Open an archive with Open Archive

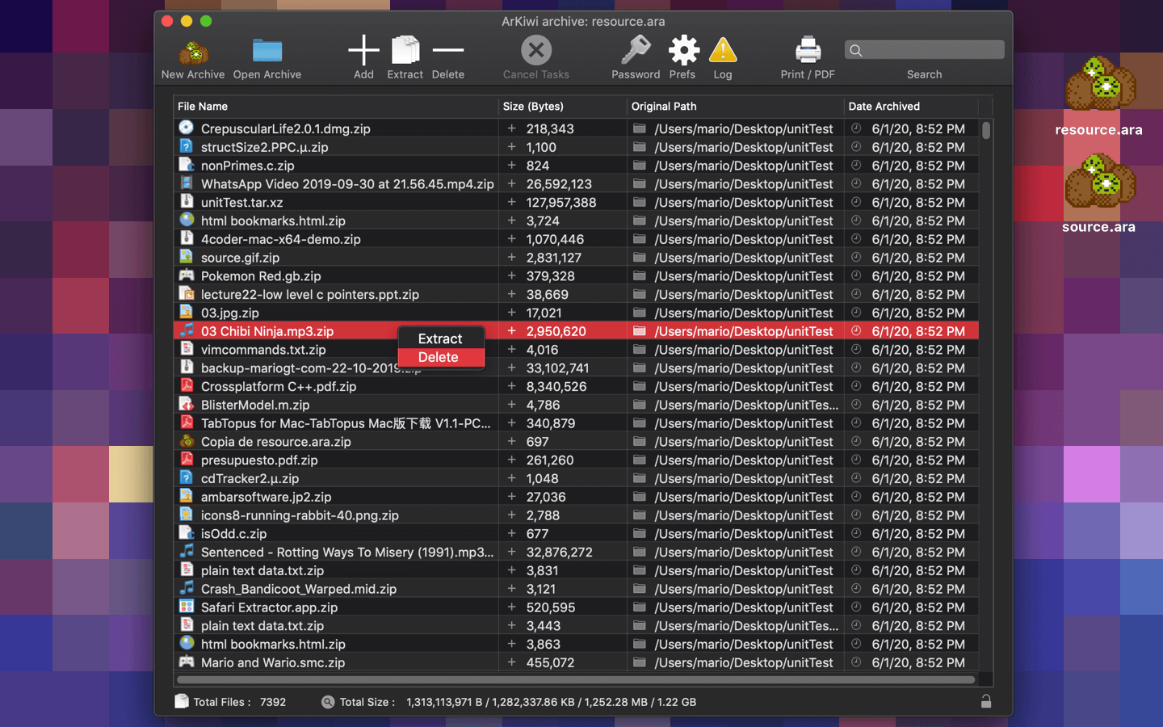pyautogui.click(x=267, y=52)
